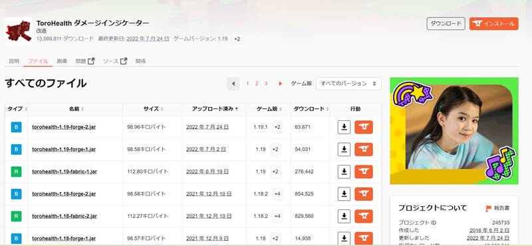532x246 pixels.
Task: Expand +2 versions for torohealth-1.19-forge-2.jar
Action: 277,127
